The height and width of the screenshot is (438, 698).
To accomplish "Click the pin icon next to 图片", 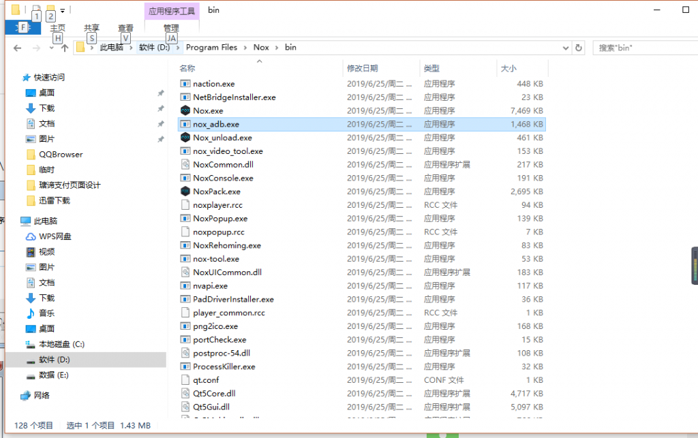I will click(161, 139).
